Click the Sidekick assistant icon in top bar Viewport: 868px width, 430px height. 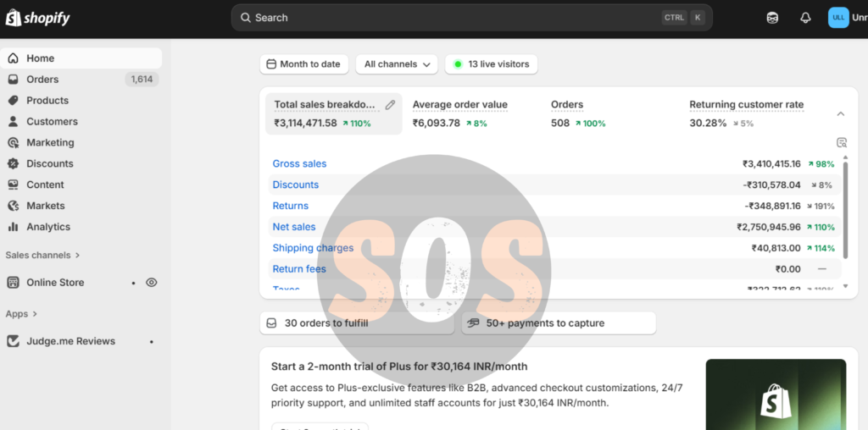[772, 18]
